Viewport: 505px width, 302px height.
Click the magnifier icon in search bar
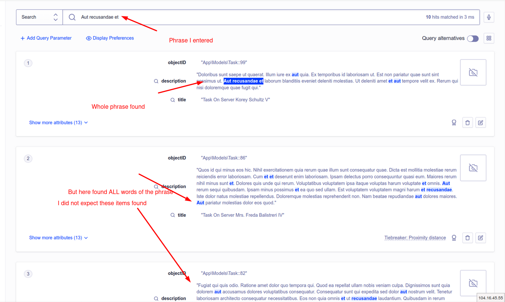[x=72, y=17]
